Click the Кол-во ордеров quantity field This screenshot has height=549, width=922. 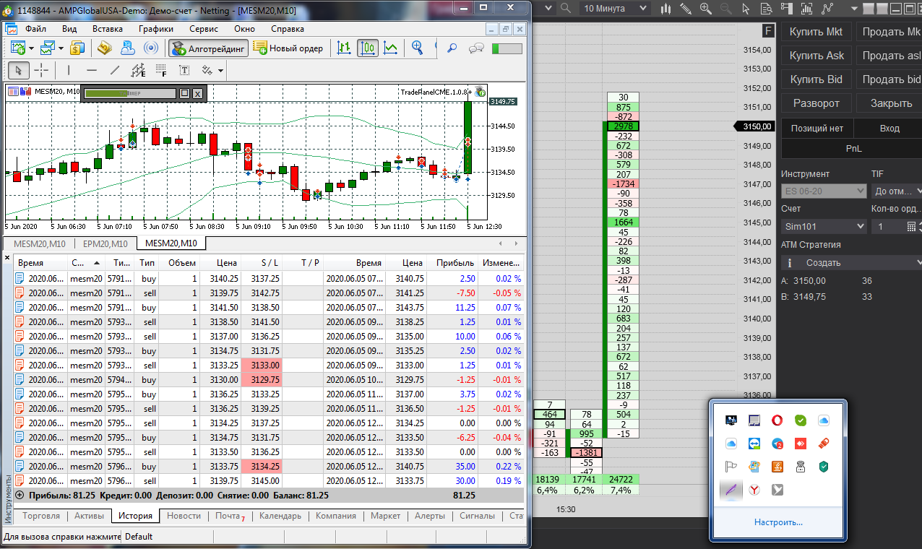(888, 226)
